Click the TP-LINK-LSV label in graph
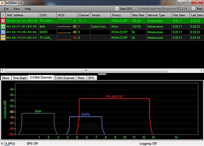Screen dimensions: 204x146 pos(114,96)
